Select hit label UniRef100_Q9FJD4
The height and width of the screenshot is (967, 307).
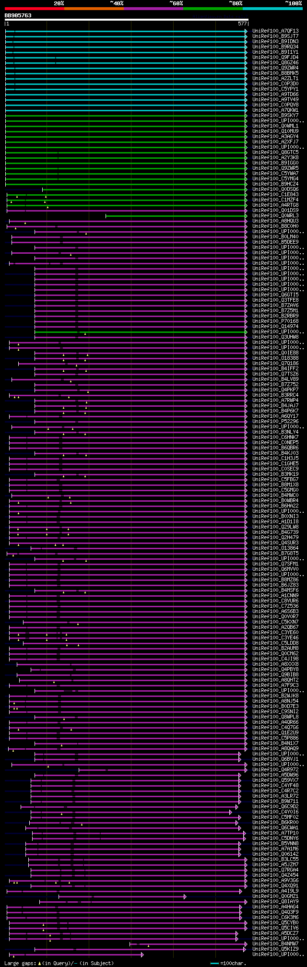click(x=275, y=58)
